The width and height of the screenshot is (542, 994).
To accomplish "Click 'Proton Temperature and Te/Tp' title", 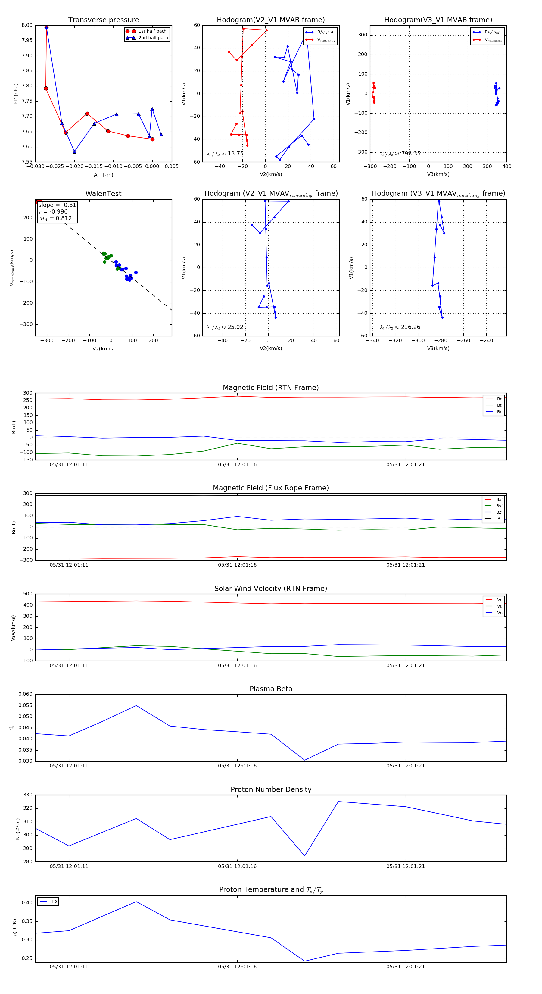I will click(x=271, y=890).
